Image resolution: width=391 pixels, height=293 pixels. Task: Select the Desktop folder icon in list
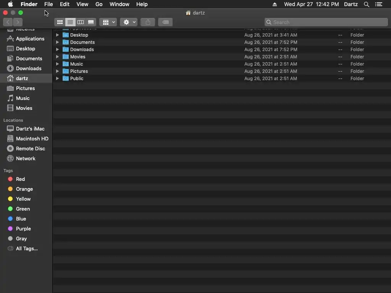click(x=66, y=35)
